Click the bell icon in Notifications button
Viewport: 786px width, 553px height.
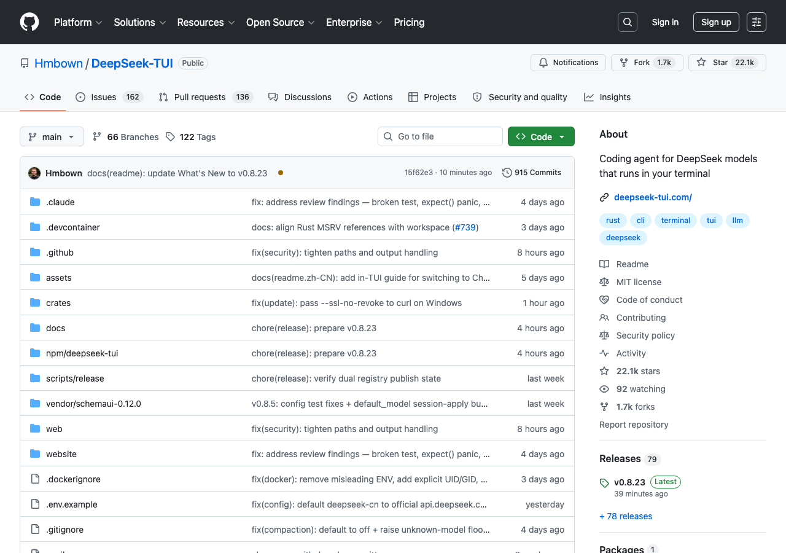543,63
